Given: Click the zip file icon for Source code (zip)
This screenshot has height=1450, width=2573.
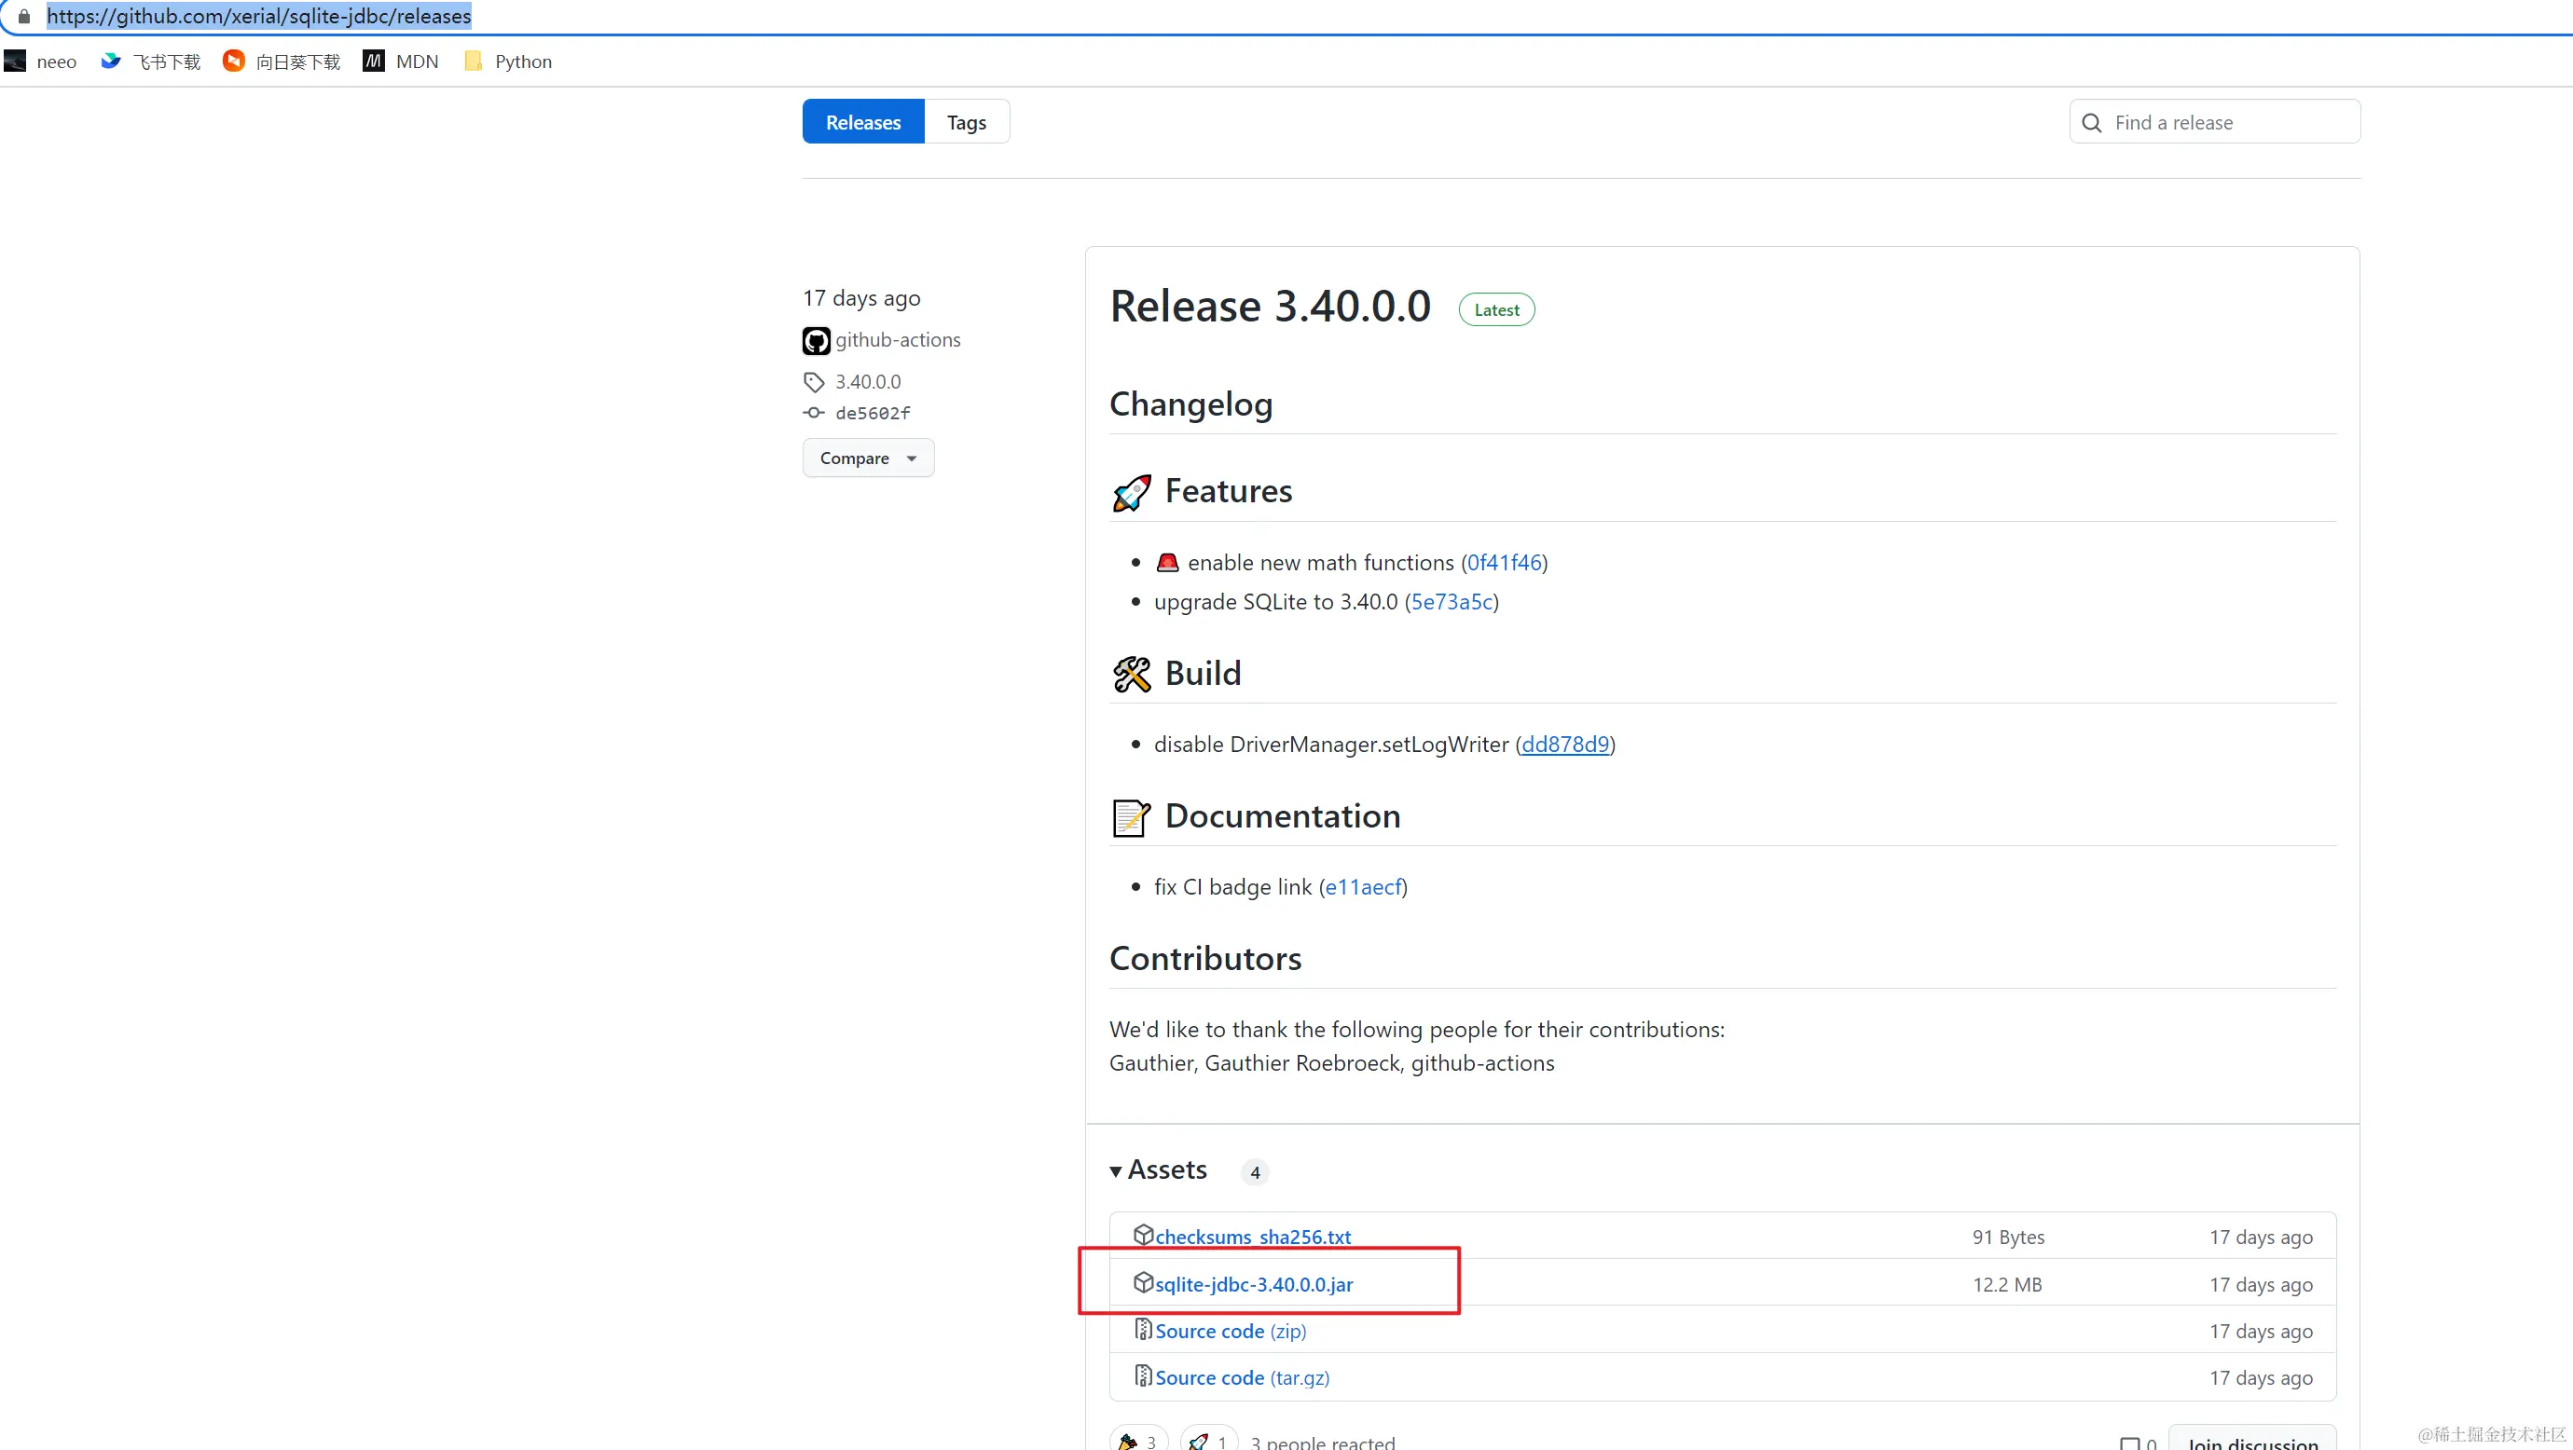Looking at the screenshot, I should (x=1144, y=1329).
